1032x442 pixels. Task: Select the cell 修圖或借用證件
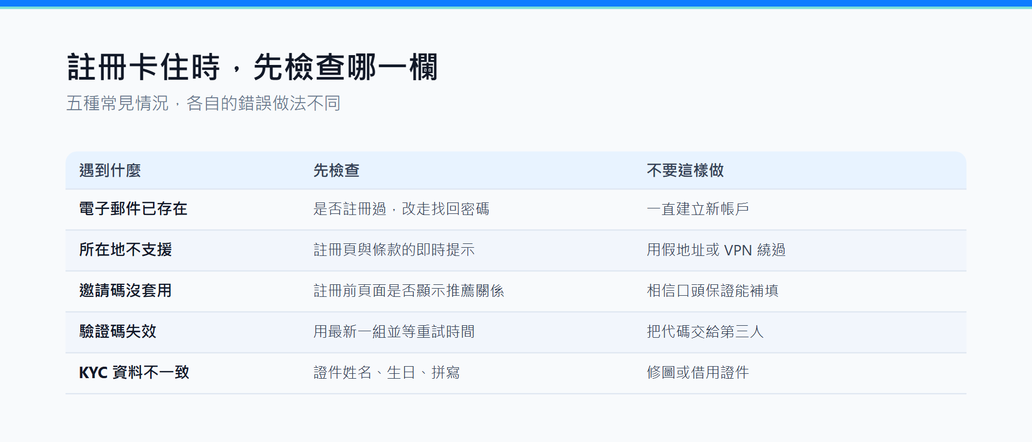point(698,373)
